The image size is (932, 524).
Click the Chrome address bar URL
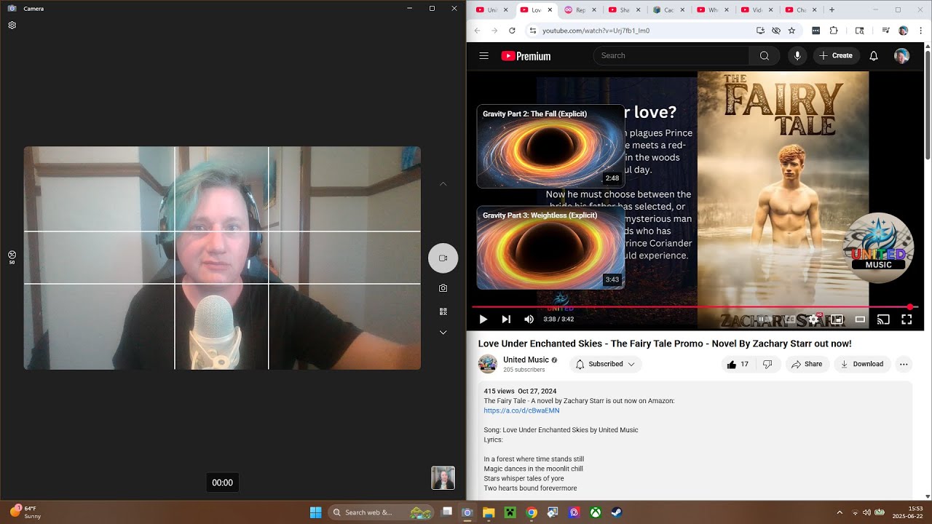[x=596, y=31]
